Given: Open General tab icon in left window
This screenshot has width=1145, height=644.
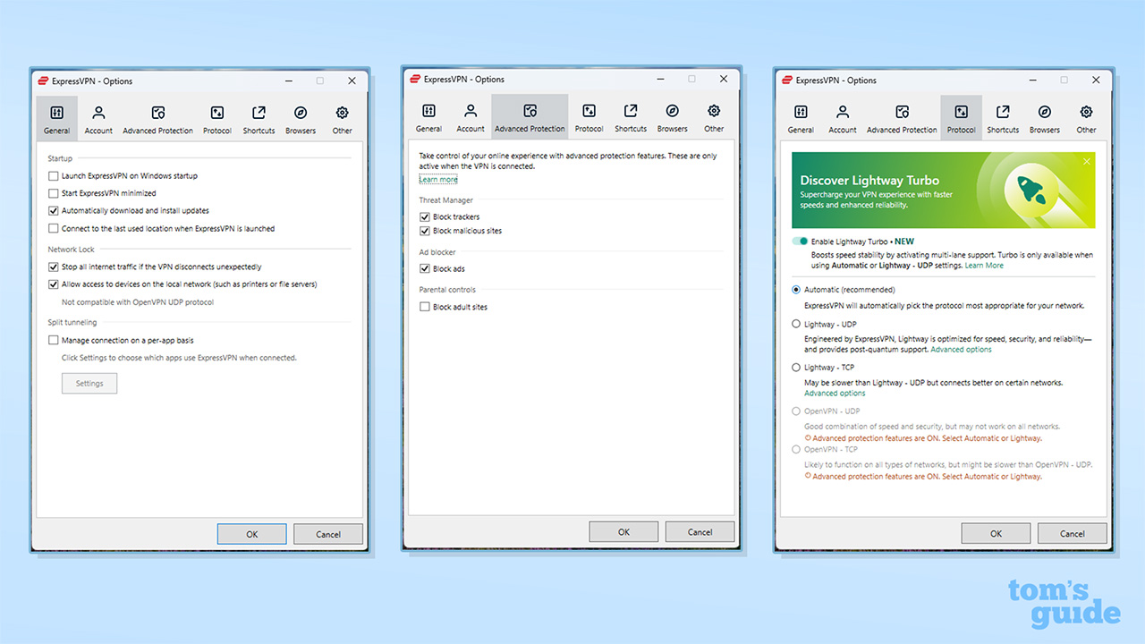Looking at the screenshot, I should (x=56, y=113).
